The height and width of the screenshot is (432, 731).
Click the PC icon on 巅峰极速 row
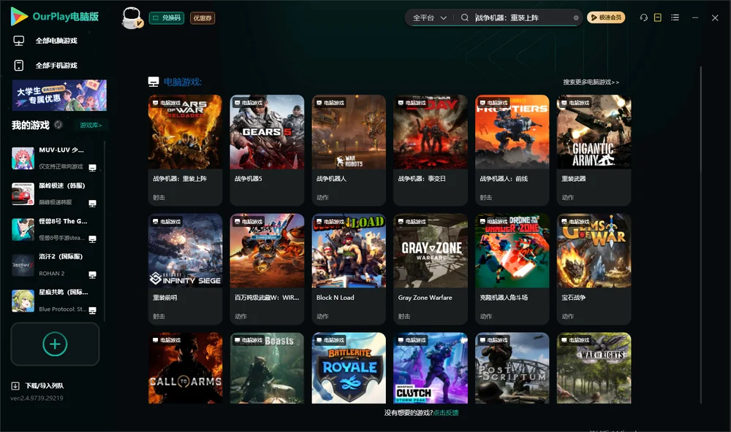click(92, 204)
